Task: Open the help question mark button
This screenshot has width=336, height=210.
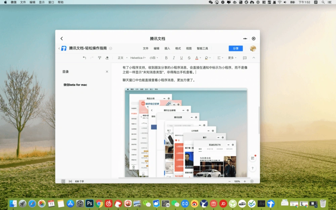Action: click(253, 168)
